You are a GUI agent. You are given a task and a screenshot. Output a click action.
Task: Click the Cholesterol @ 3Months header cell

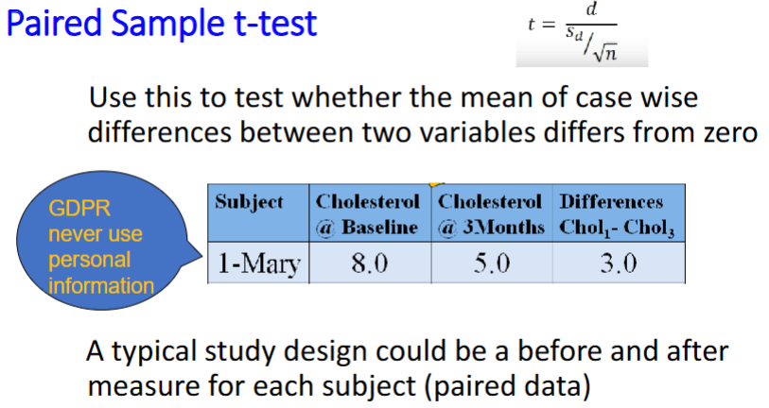[491, 215]
